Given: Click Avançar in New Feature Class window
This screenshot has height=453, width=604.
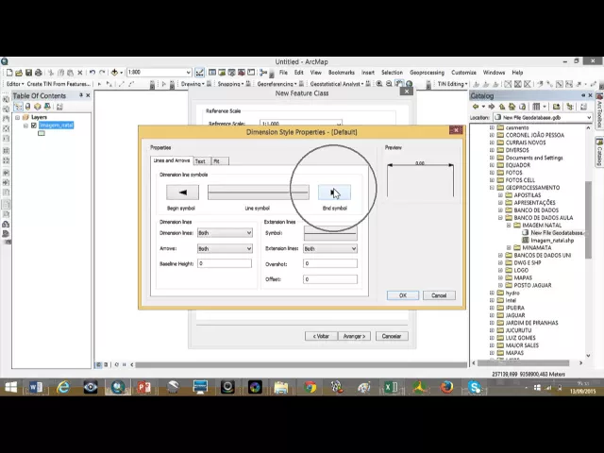Looking at the screenshot, I should [x=354, y=336].
